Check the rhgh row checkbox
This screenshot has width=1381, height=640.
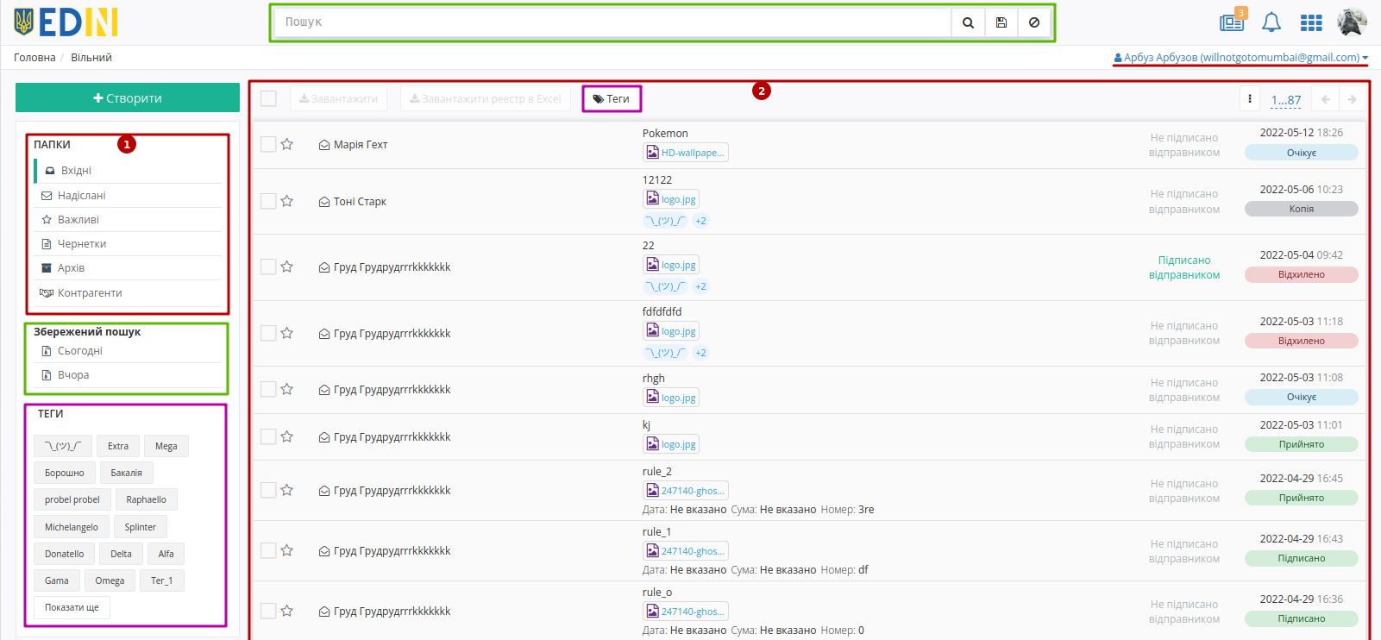pos(268,389)
